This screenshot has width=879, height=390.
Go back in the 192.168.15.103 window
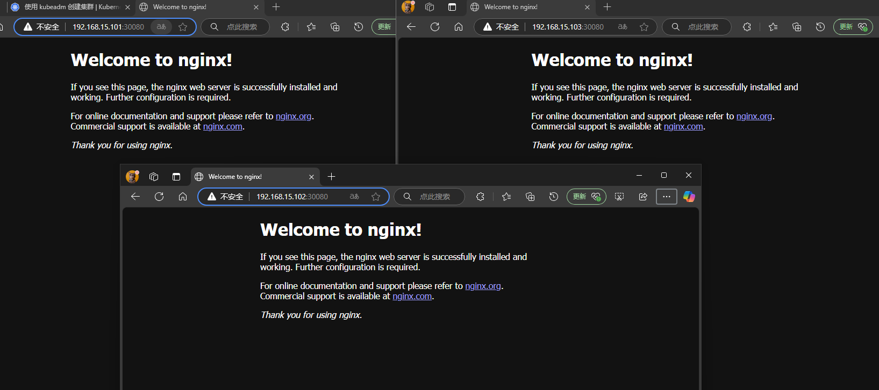click(411, 27)
